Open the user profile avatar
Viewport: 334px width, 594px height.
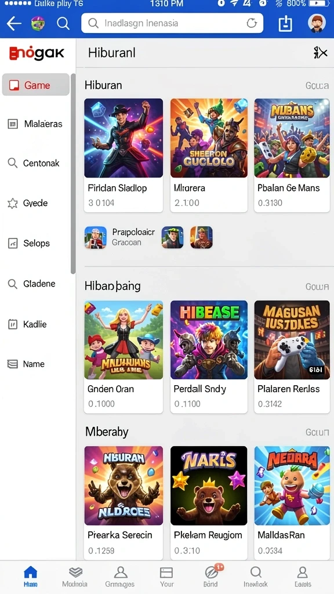point(317,23)
